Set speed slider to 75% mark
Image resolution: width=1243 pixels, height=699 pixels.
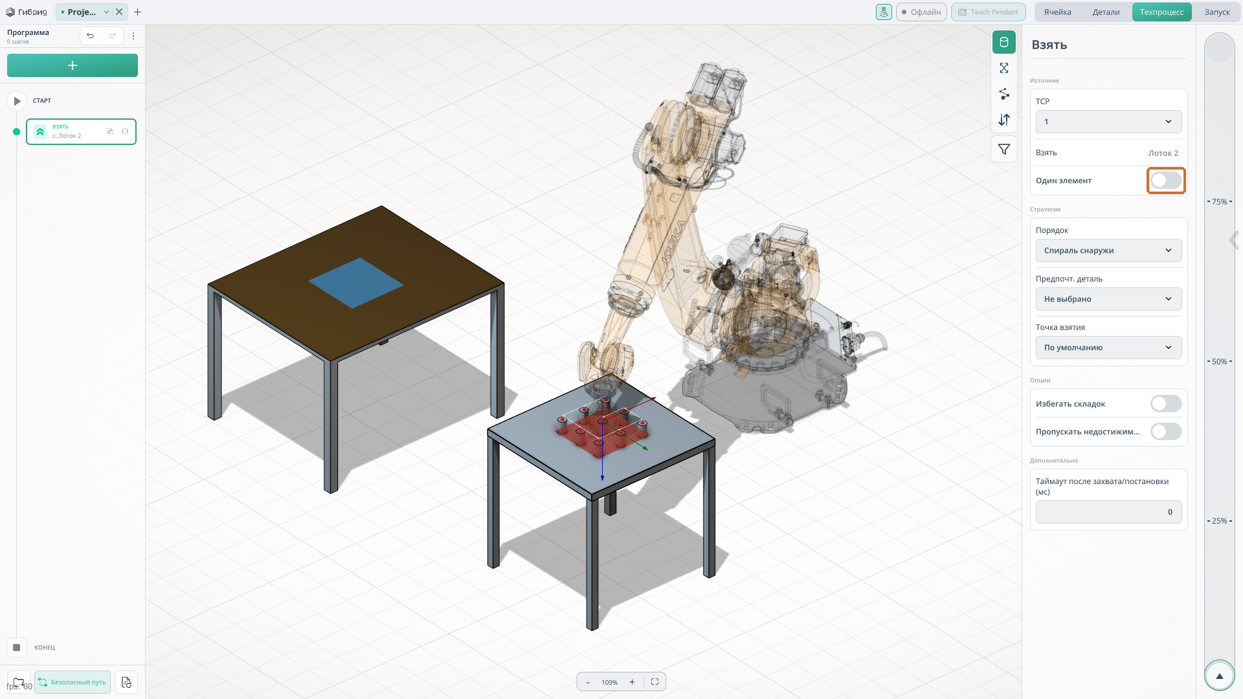1220,202
